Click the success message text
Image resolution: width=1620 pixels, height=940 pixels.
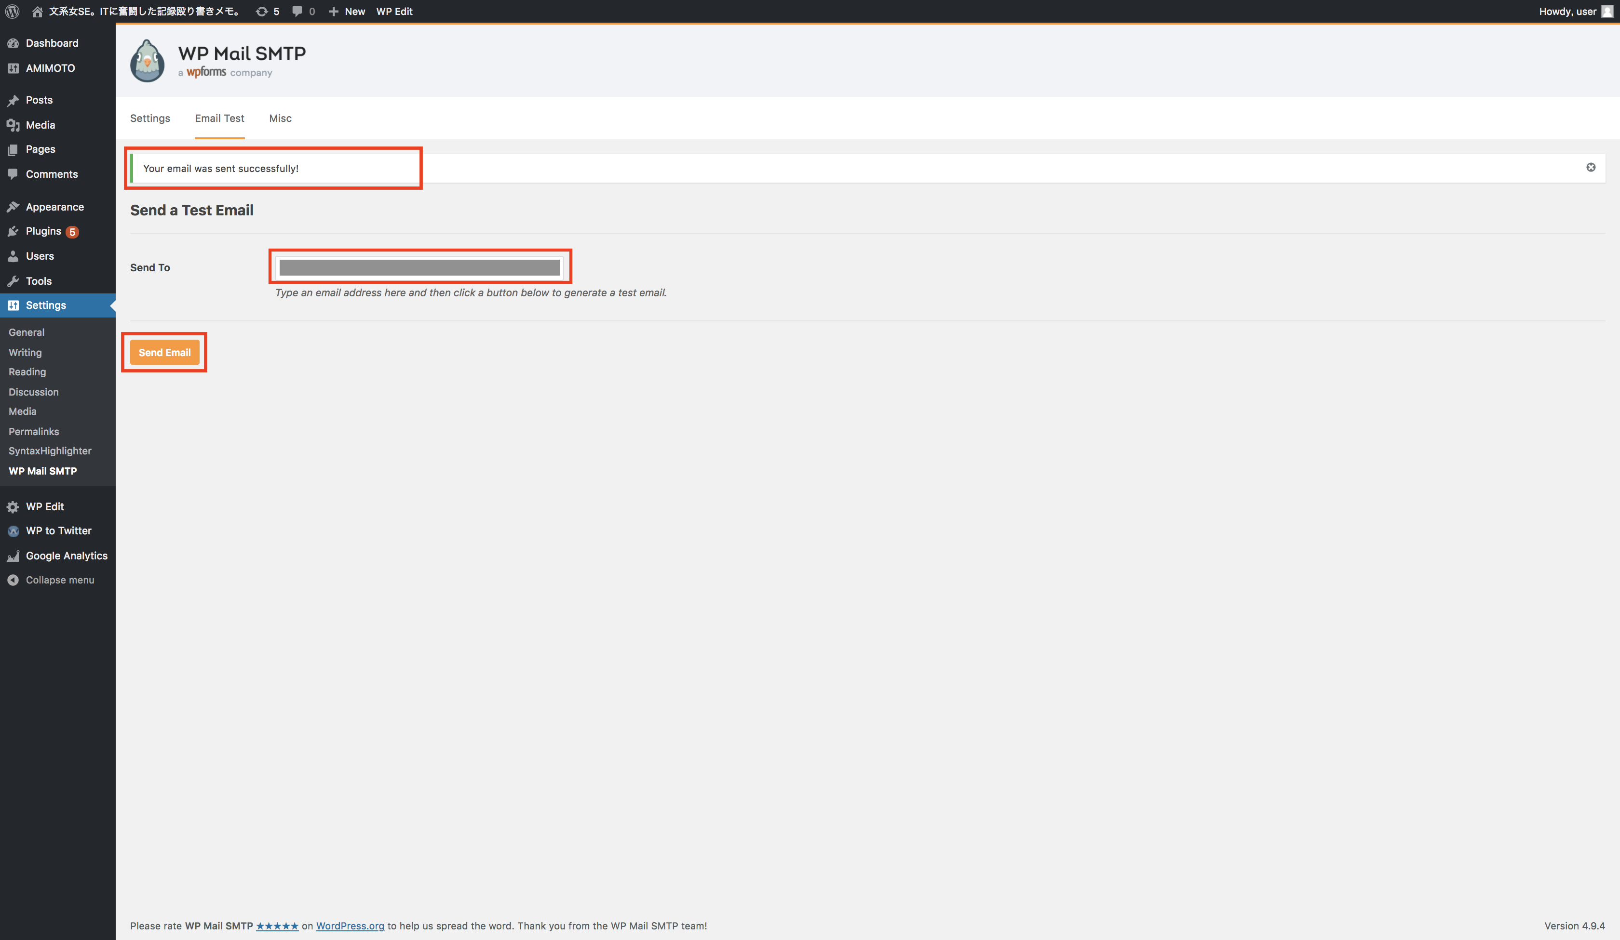point(220,168)
